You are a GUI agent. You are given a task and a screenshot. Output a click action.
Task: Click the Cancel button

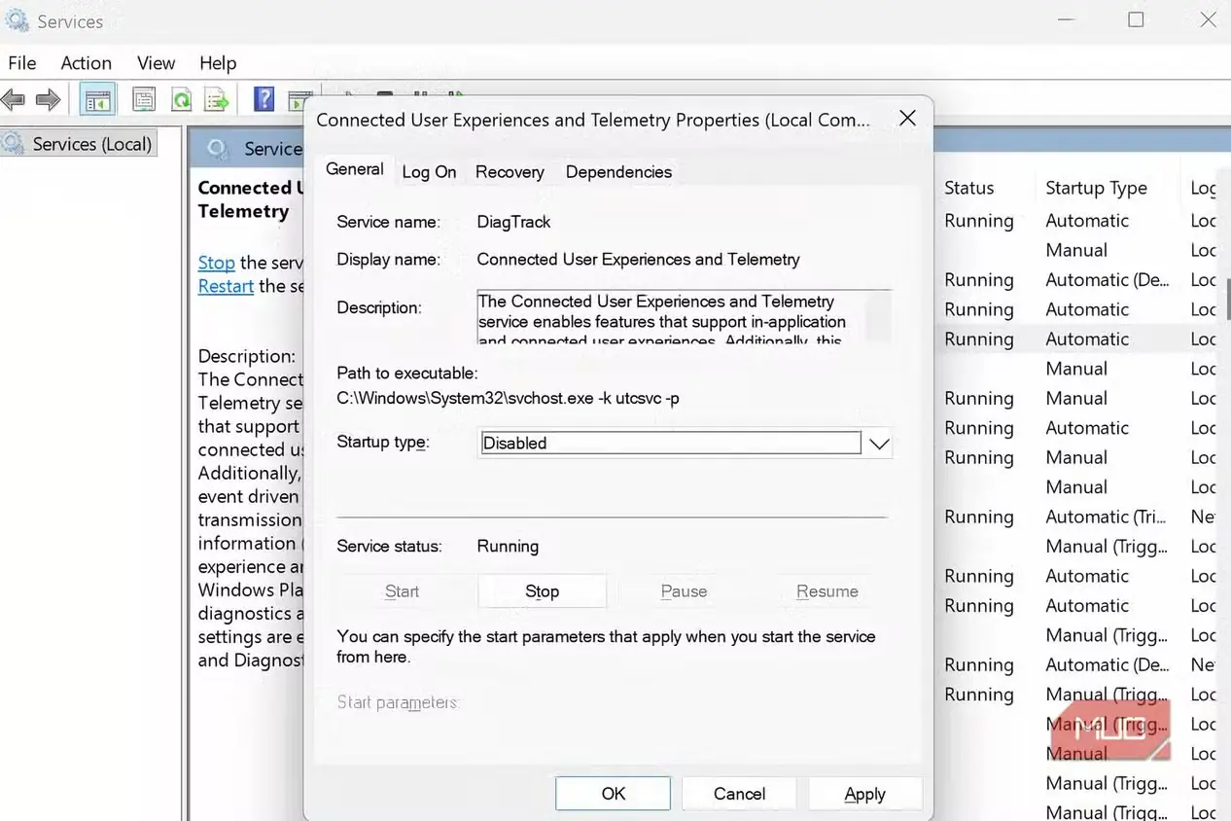coord(739,794)
